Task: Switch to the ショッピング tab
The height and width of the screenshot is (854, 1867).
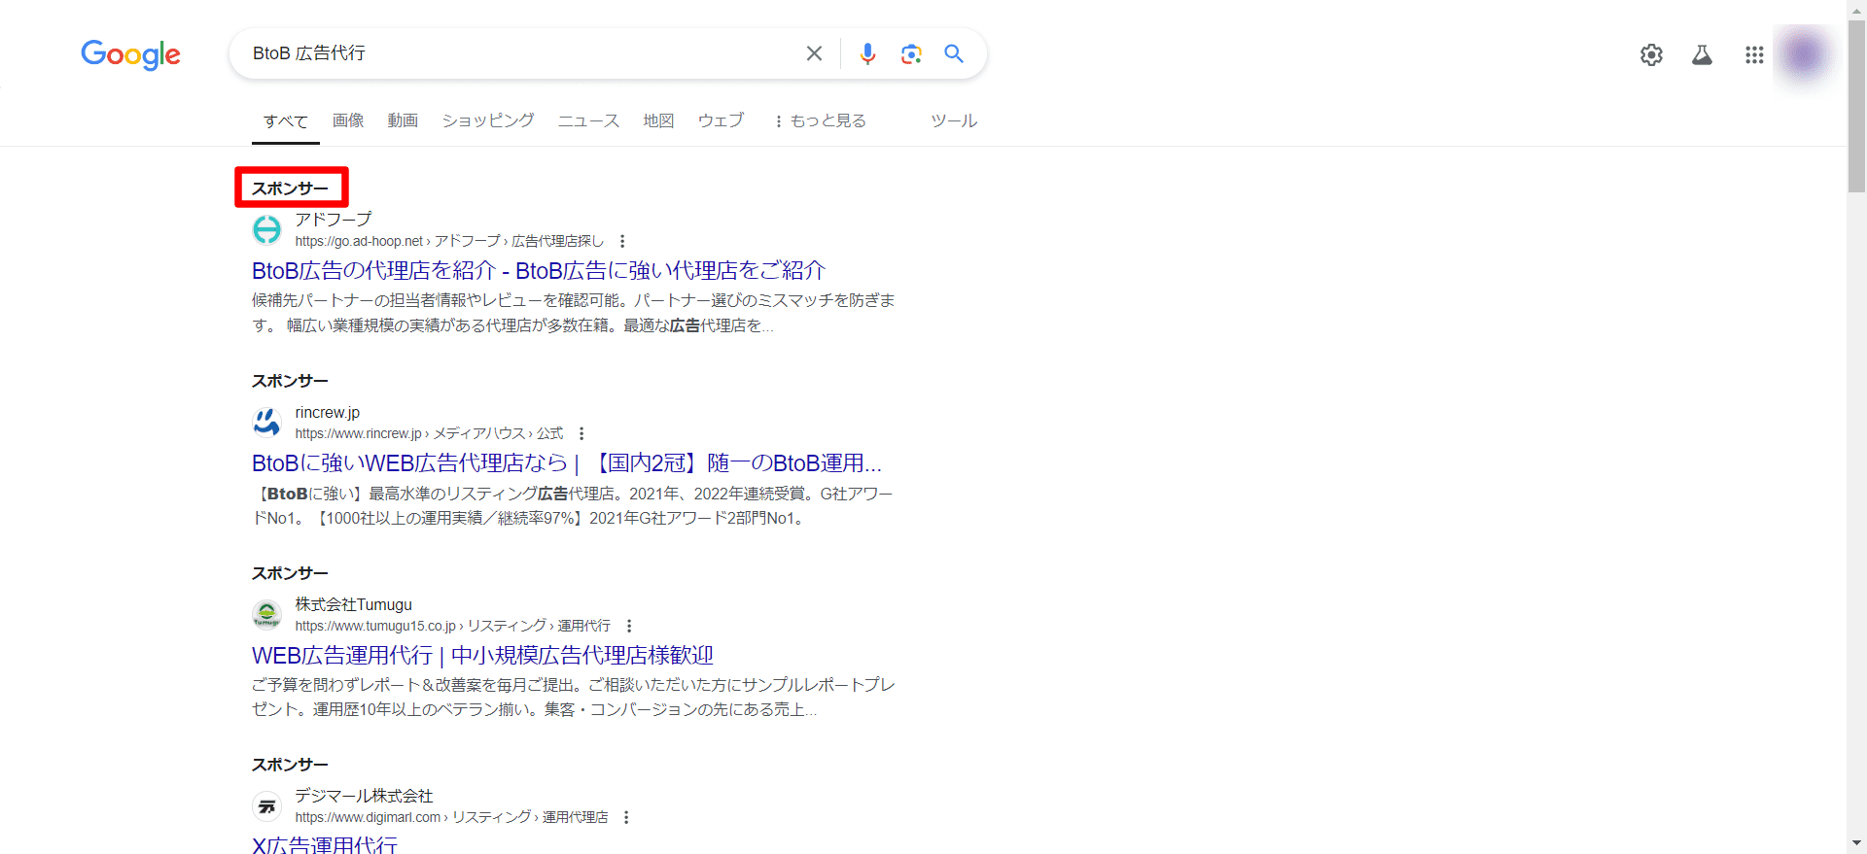Action: click(488, 120)
